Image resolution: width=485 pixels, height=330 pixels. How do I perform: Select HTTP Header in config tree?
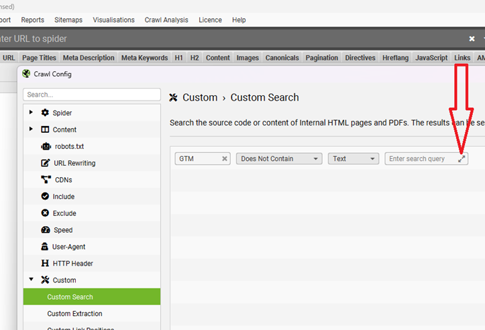(91, 263)
